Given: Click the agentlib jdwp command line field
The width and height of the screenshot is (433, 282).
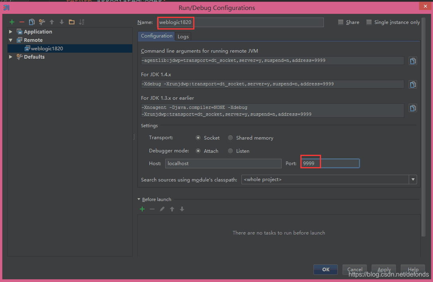Looking at the screenshot, I should [x=272, y=61].
